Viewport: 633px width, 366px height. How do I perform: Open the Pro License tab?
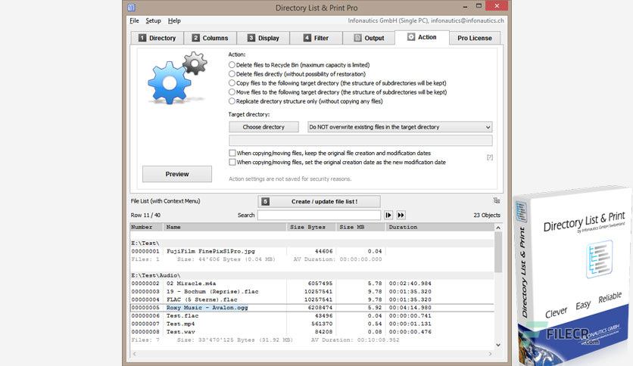[475, 38]
